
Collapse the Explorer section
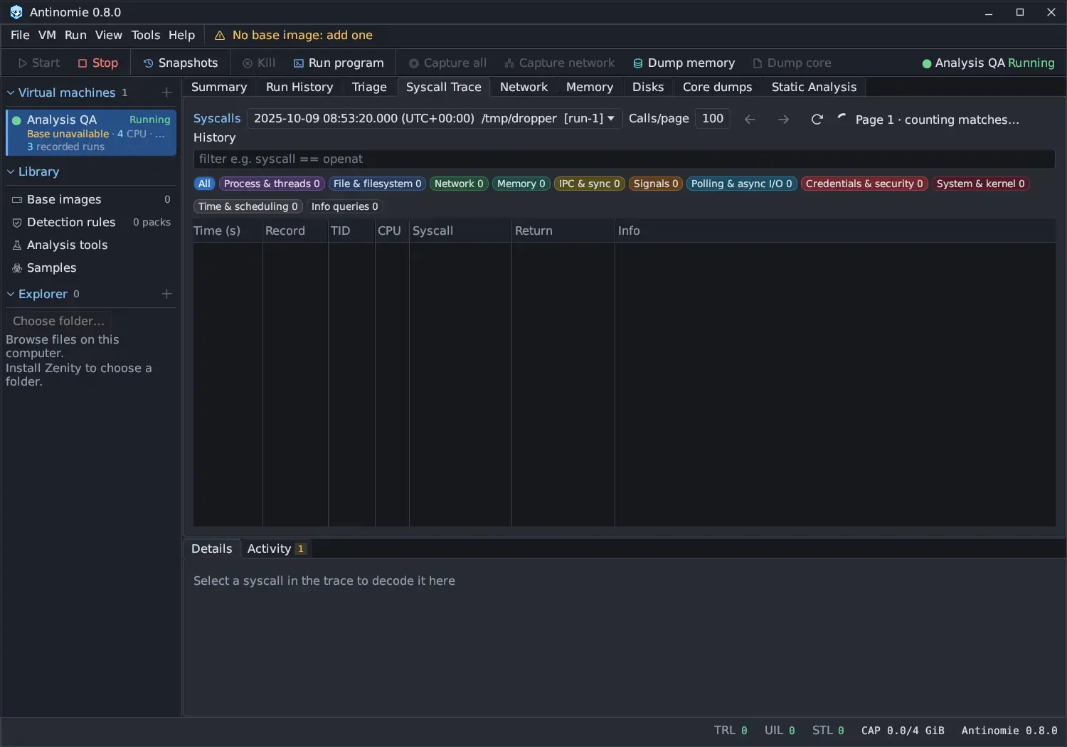(11, 294)
